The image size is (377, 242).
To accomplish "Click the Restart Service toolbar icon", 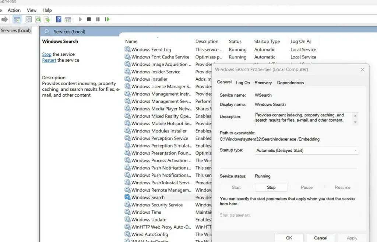I will [108, 19].
